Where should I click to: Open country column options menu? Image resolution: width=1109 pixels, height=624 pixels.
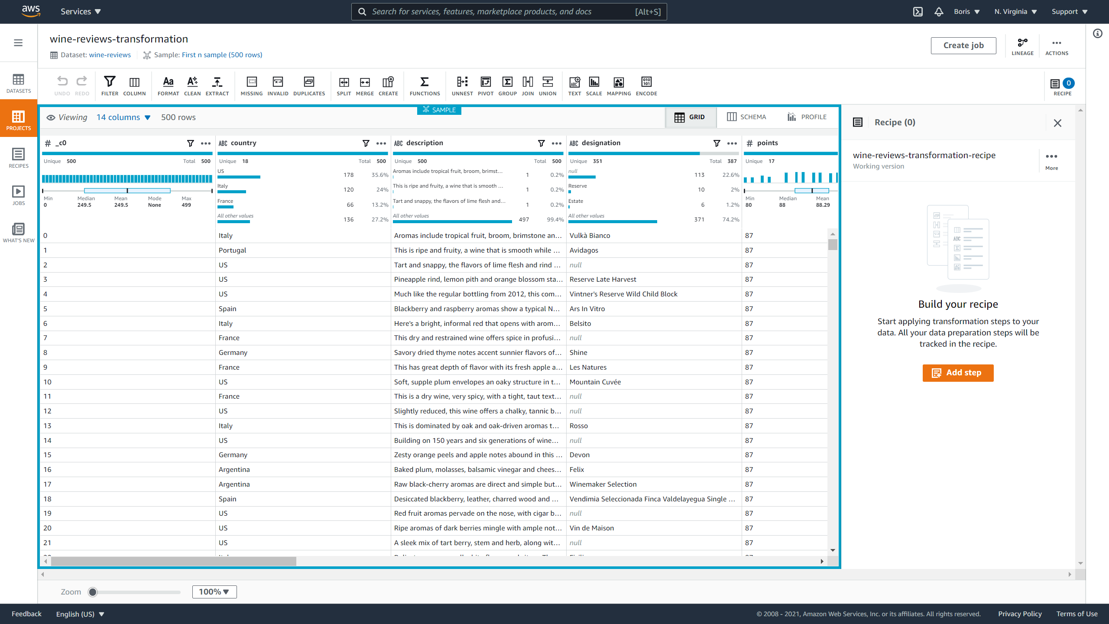point(381,143)
